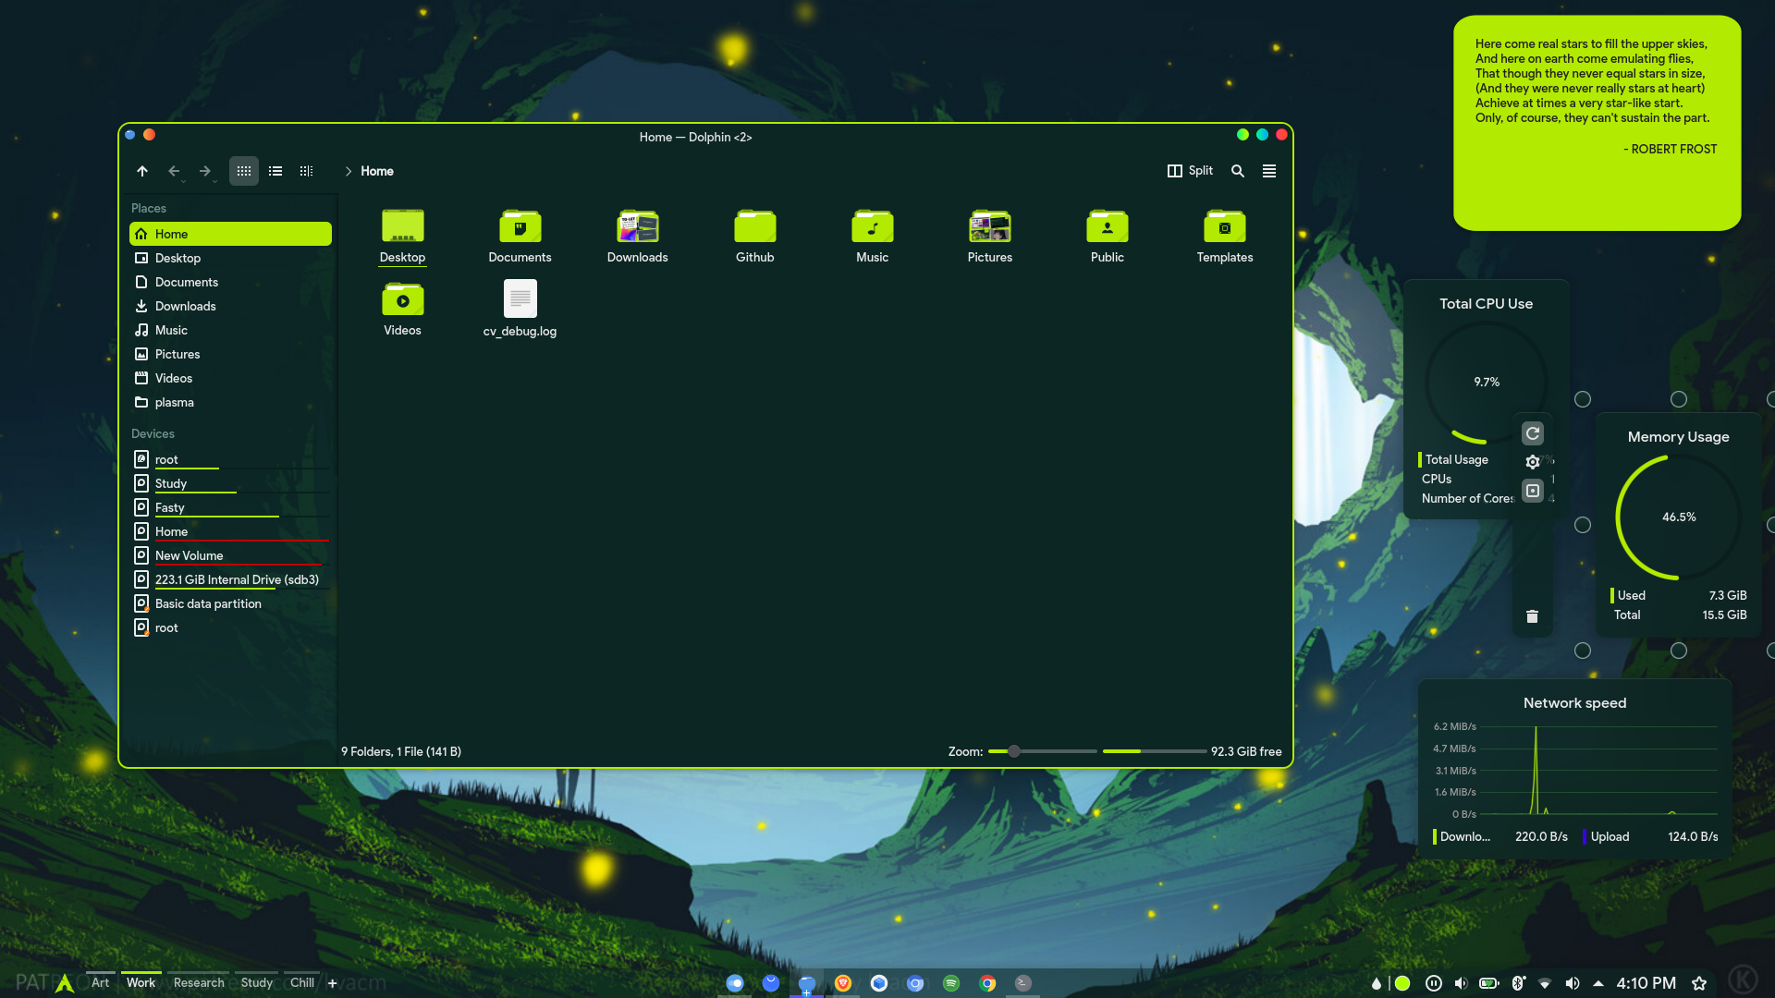Open the Pictures folder icon in file view
The height and width of the screenshot is (998, 1775).
coord(990,237)
